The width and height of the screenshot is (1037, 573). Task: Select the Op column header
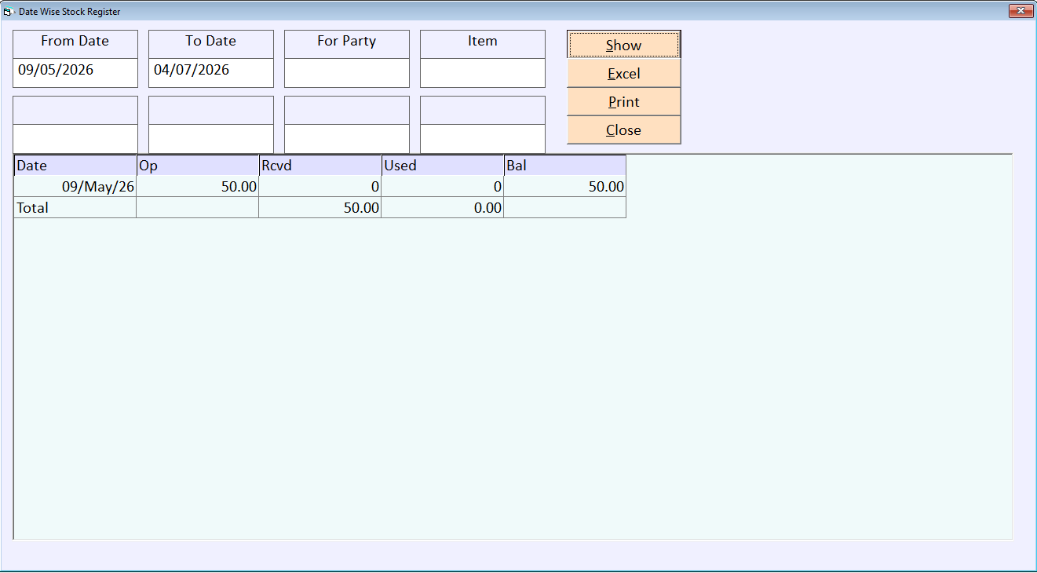coord(198,166)
